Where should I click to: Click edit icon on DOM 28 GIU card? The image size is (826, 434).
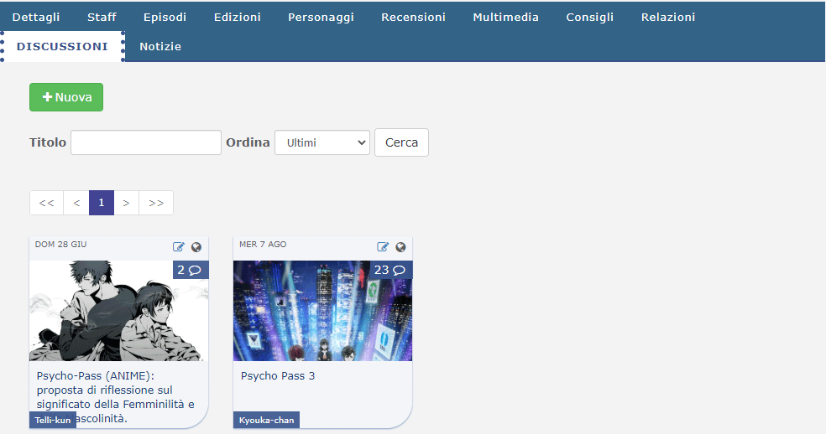(179, 246)
